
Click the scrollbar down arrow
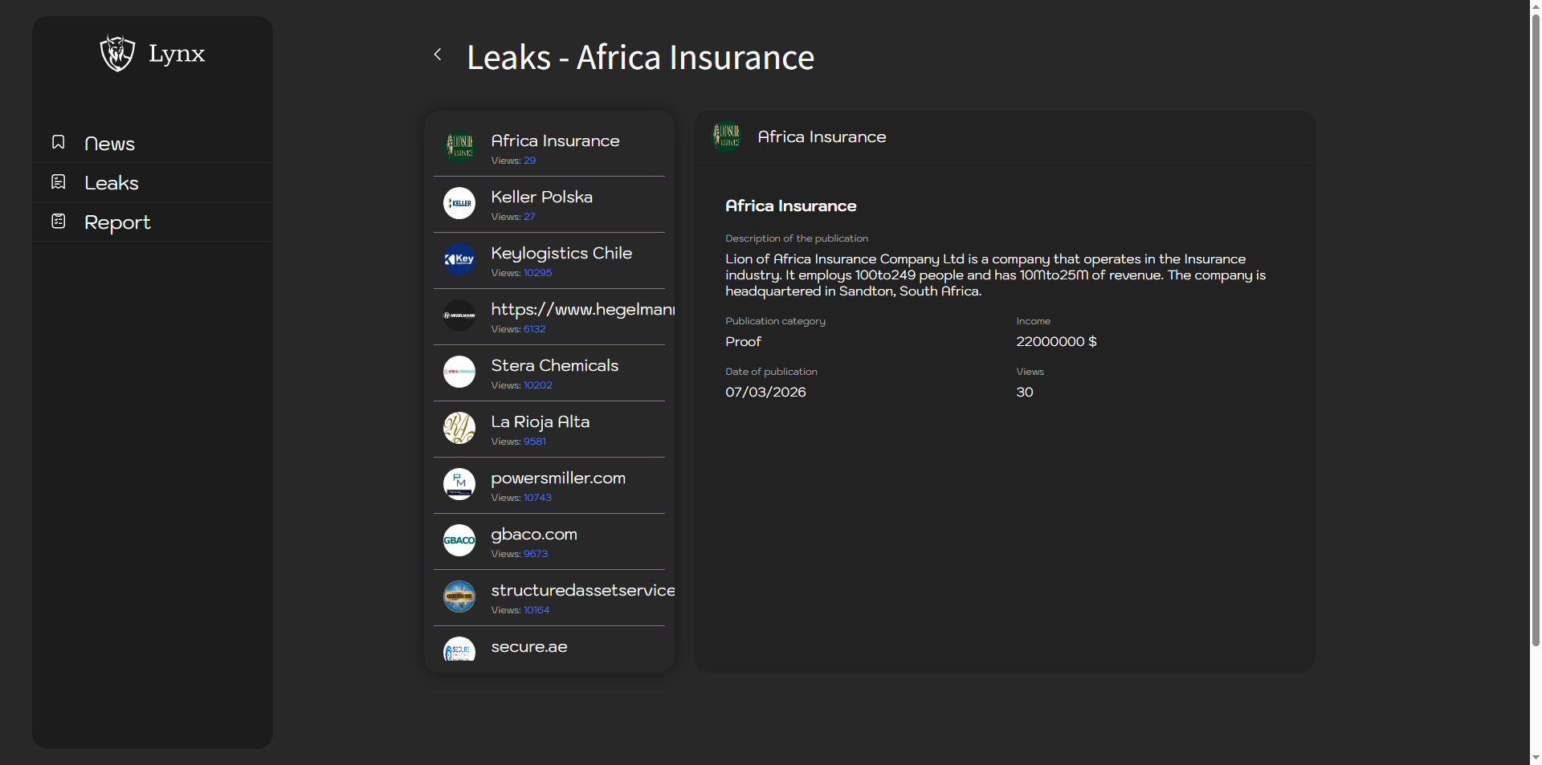pyautogui.click(x=1536, y=757)
